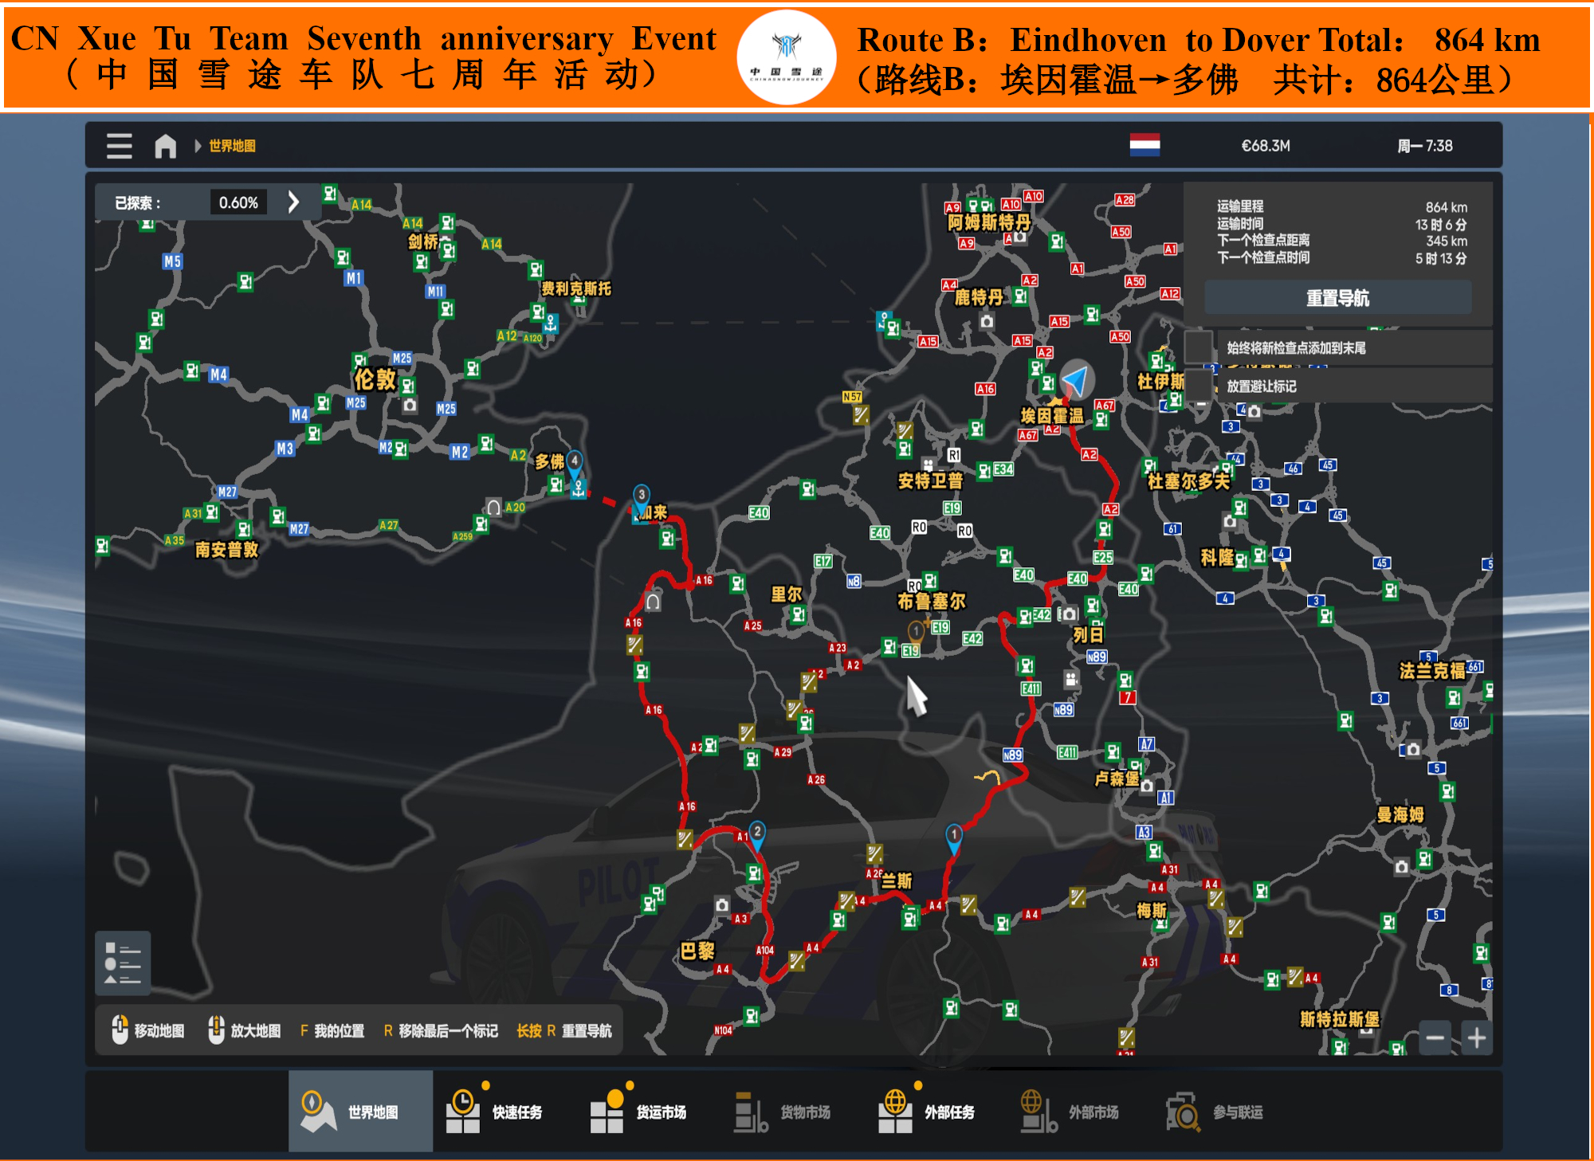The width and height of the screenshot is (1594, 1161).
Task: Click the 运输里程 864 km readout
Action: pos(1342,207)
